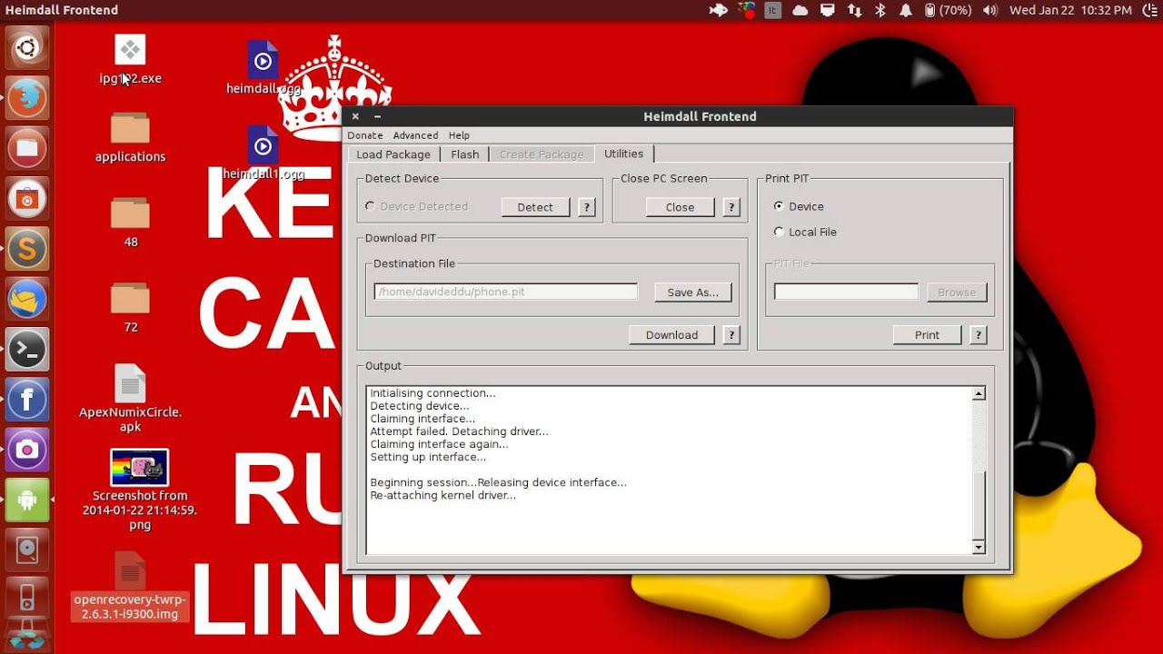Click the Print PIT button
The height and width of the screenshot is (654, 1163).
coord(927,335)
